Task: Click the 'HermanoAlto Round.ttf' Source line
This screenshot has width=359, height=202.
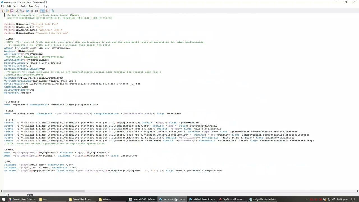Action: (159, 141)
